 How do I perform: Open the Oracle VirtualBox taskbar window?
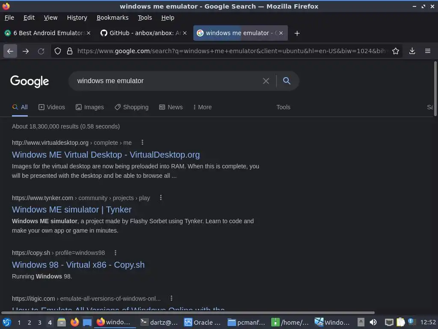[x=202, y=322]
